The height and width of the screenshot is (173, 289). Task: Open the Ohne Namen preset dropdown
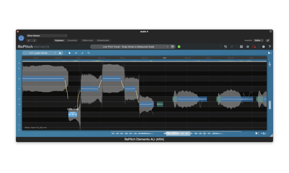pos(47,36)
